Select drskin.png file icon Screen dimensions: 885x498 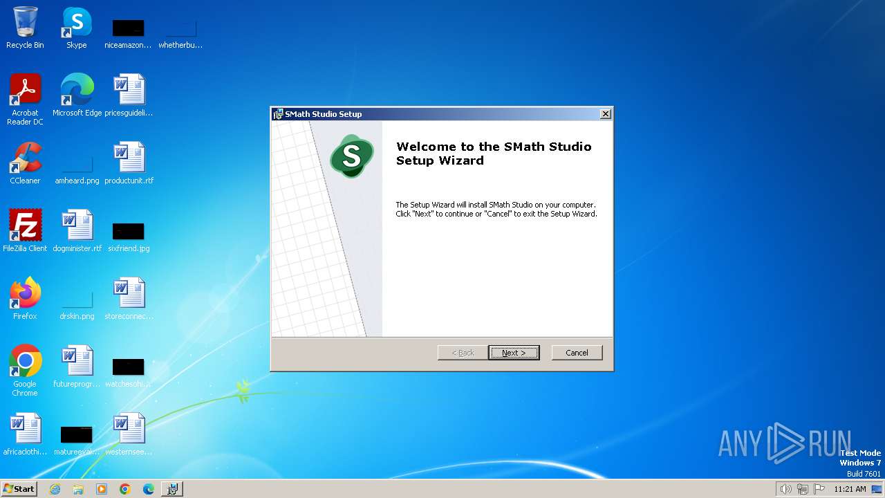click(77, 304)
